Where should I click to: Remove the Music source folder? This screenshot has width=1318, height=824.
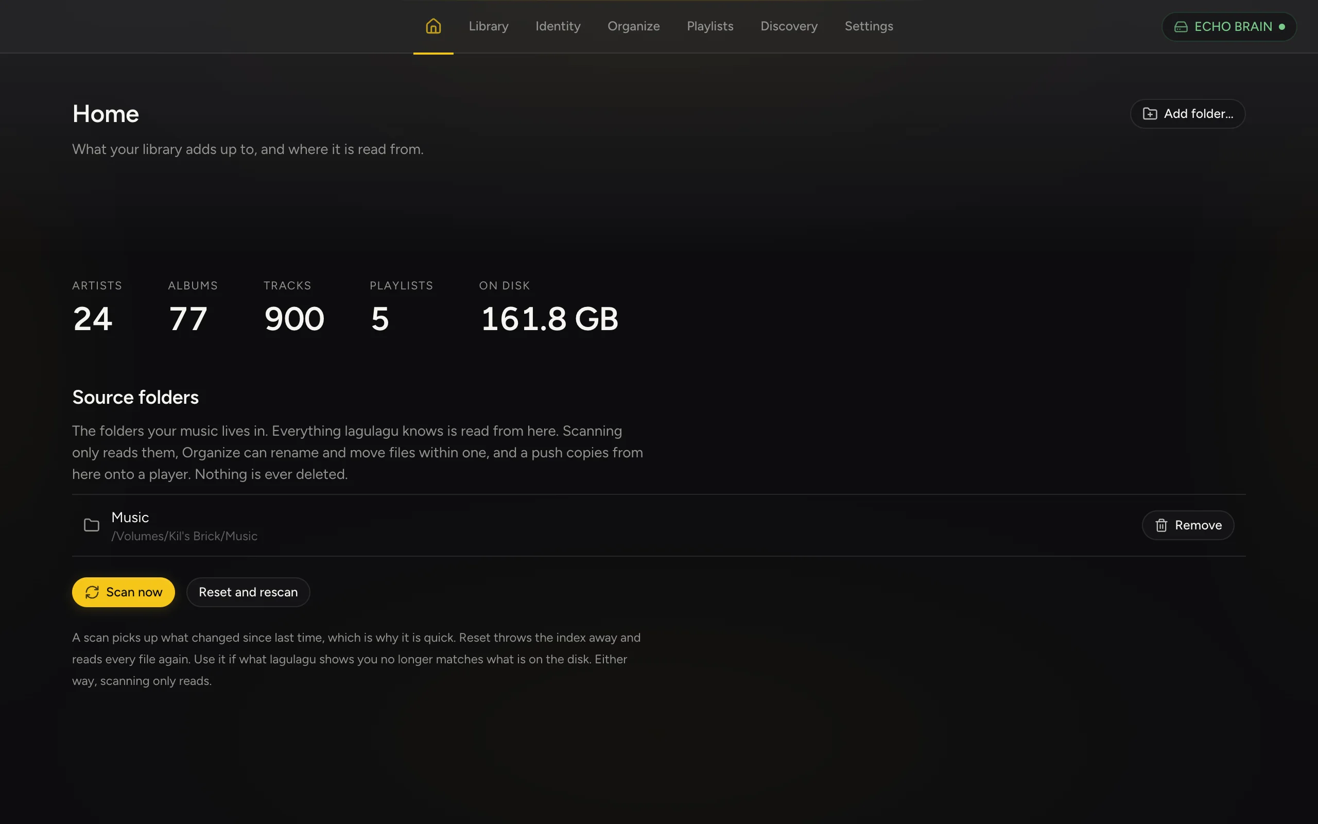point(1187,525)
